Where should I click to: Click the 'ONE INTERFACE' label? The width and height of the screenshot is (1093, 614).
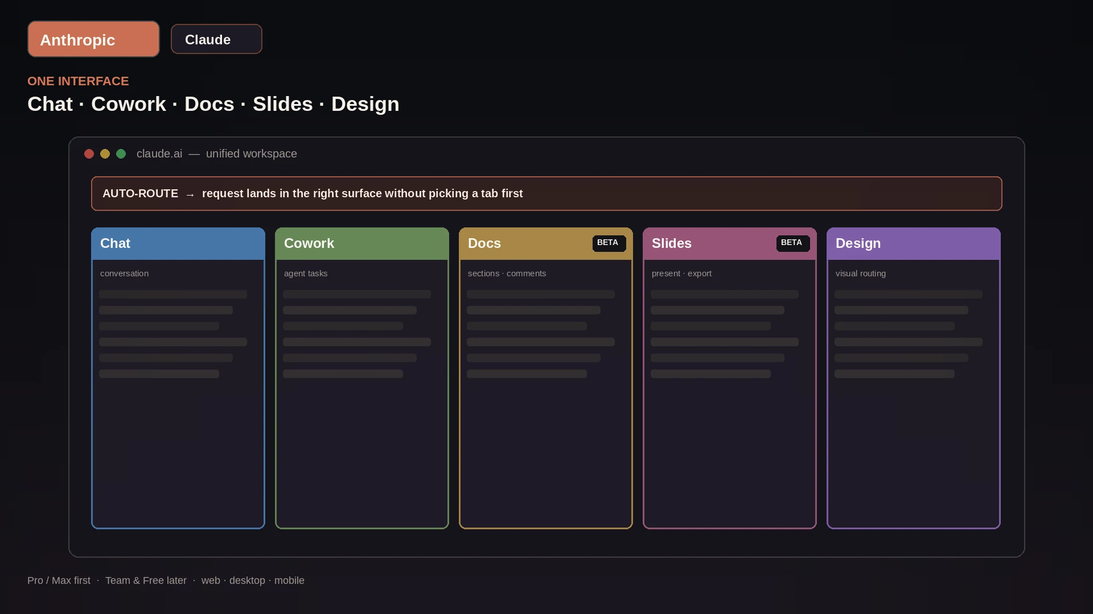point(78,81)
